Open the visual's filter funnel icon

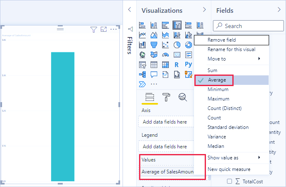click(x=94, y=29)
